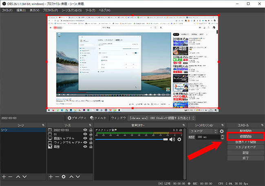Open audio mixer gear settings for デスクトップ音声
The width and height of the screenshot is (265, 186).
click(x=179, y=139)
